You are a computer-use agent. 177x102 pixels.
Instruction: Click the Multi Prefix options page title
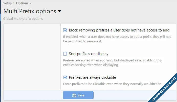coord(30,11)
